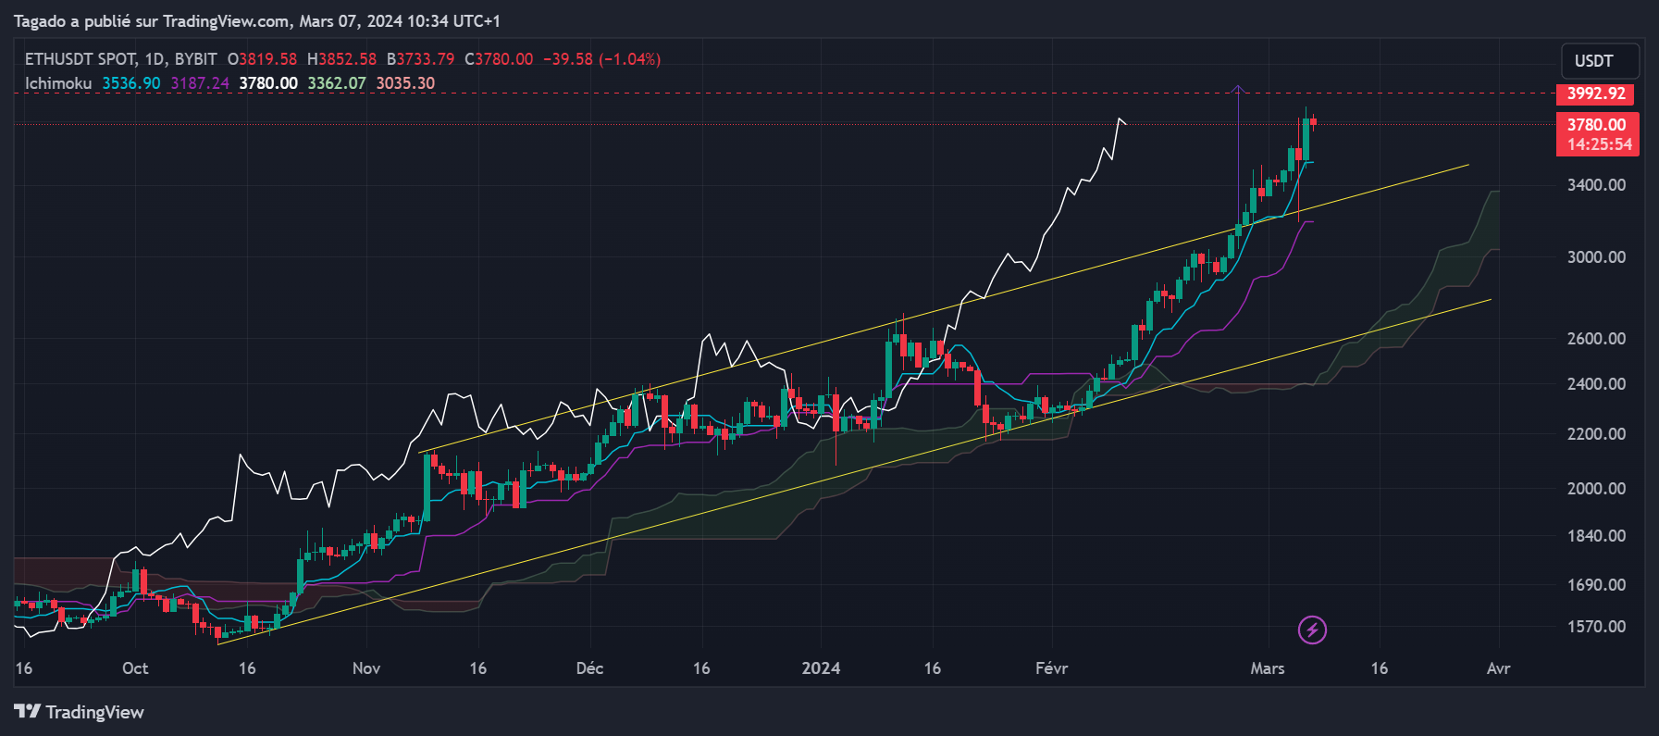The height and width of the screenshot is (736, 1659).
Task: Click the 1690.00 price axis label
Action: coord(1596,585)
